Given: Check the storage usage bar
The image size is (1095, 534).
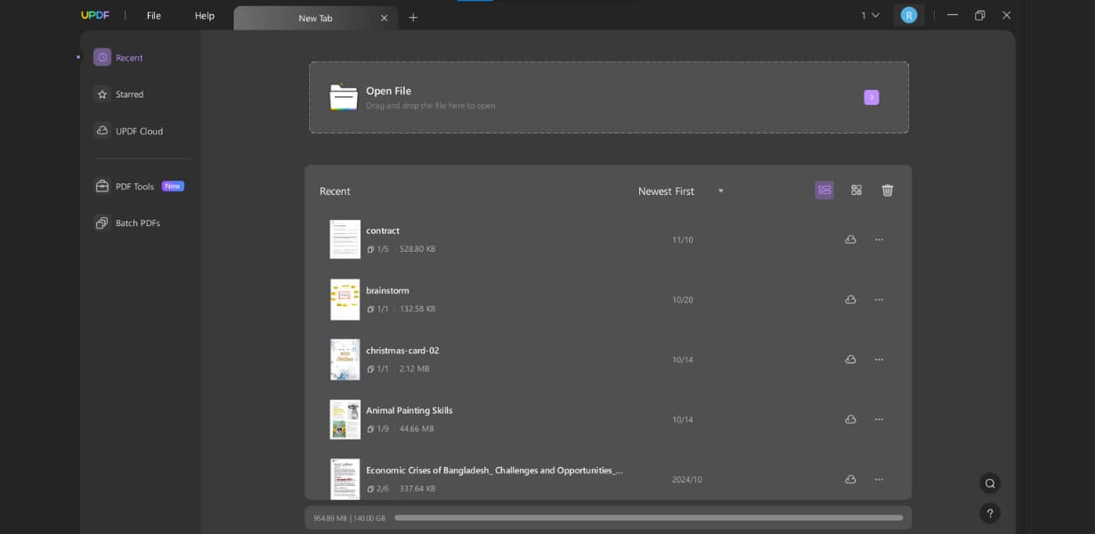Looking at the screenshot, I should pyautogui.click(x=608, y=515).
